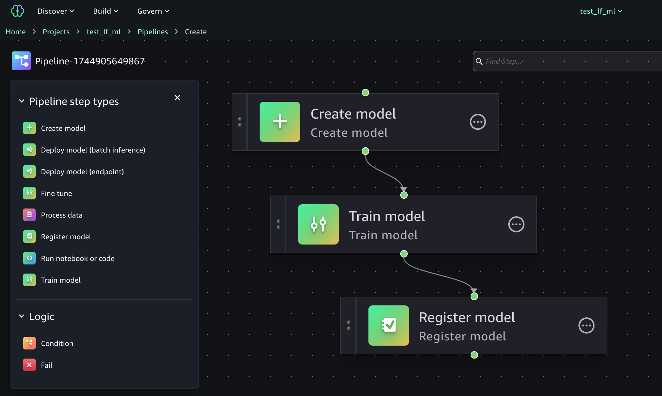Click the Create model step icon in palette
The width and height of the screenshot is (662, 396).
tap(29, 128)
